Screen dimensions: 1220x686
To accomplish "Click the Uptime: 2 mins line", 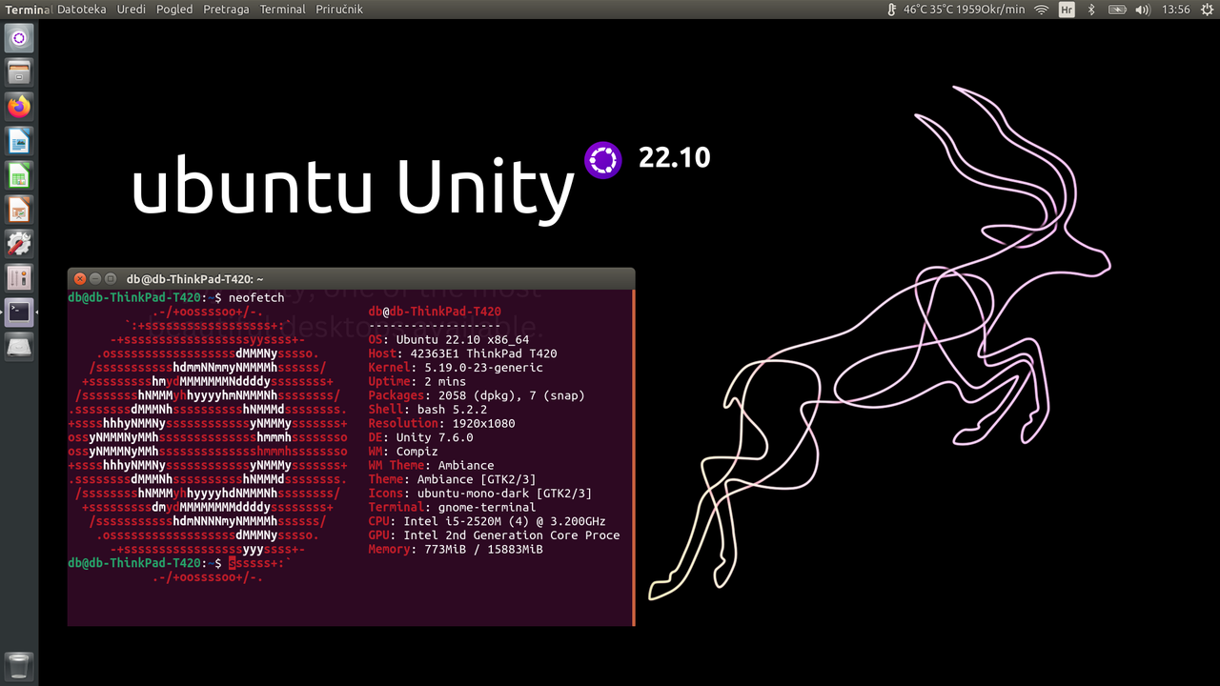I will [x=417, y=381].
